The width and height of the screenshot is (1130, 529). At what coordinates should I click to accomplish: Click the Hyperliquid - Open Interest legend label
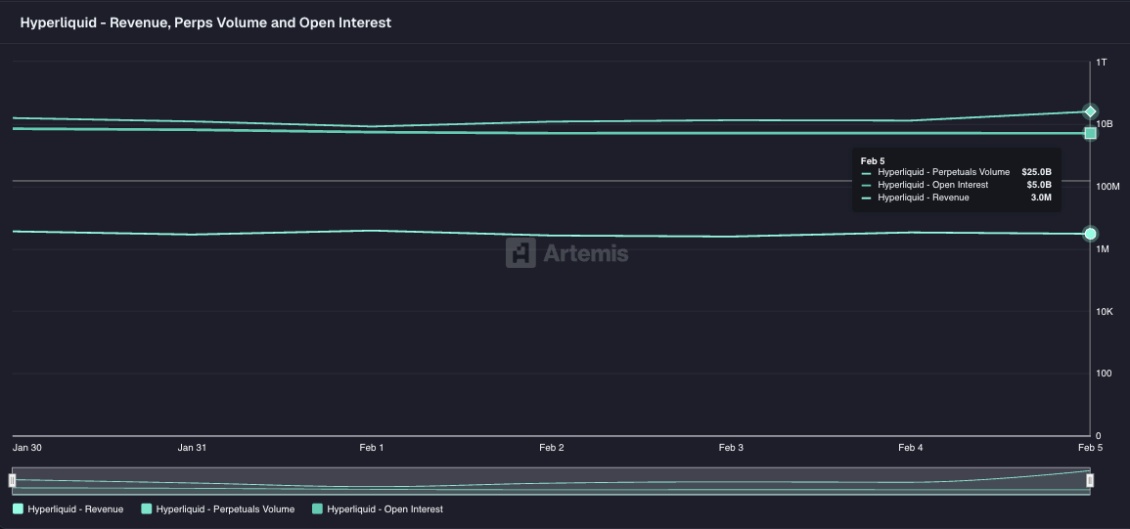click(384, 508)
